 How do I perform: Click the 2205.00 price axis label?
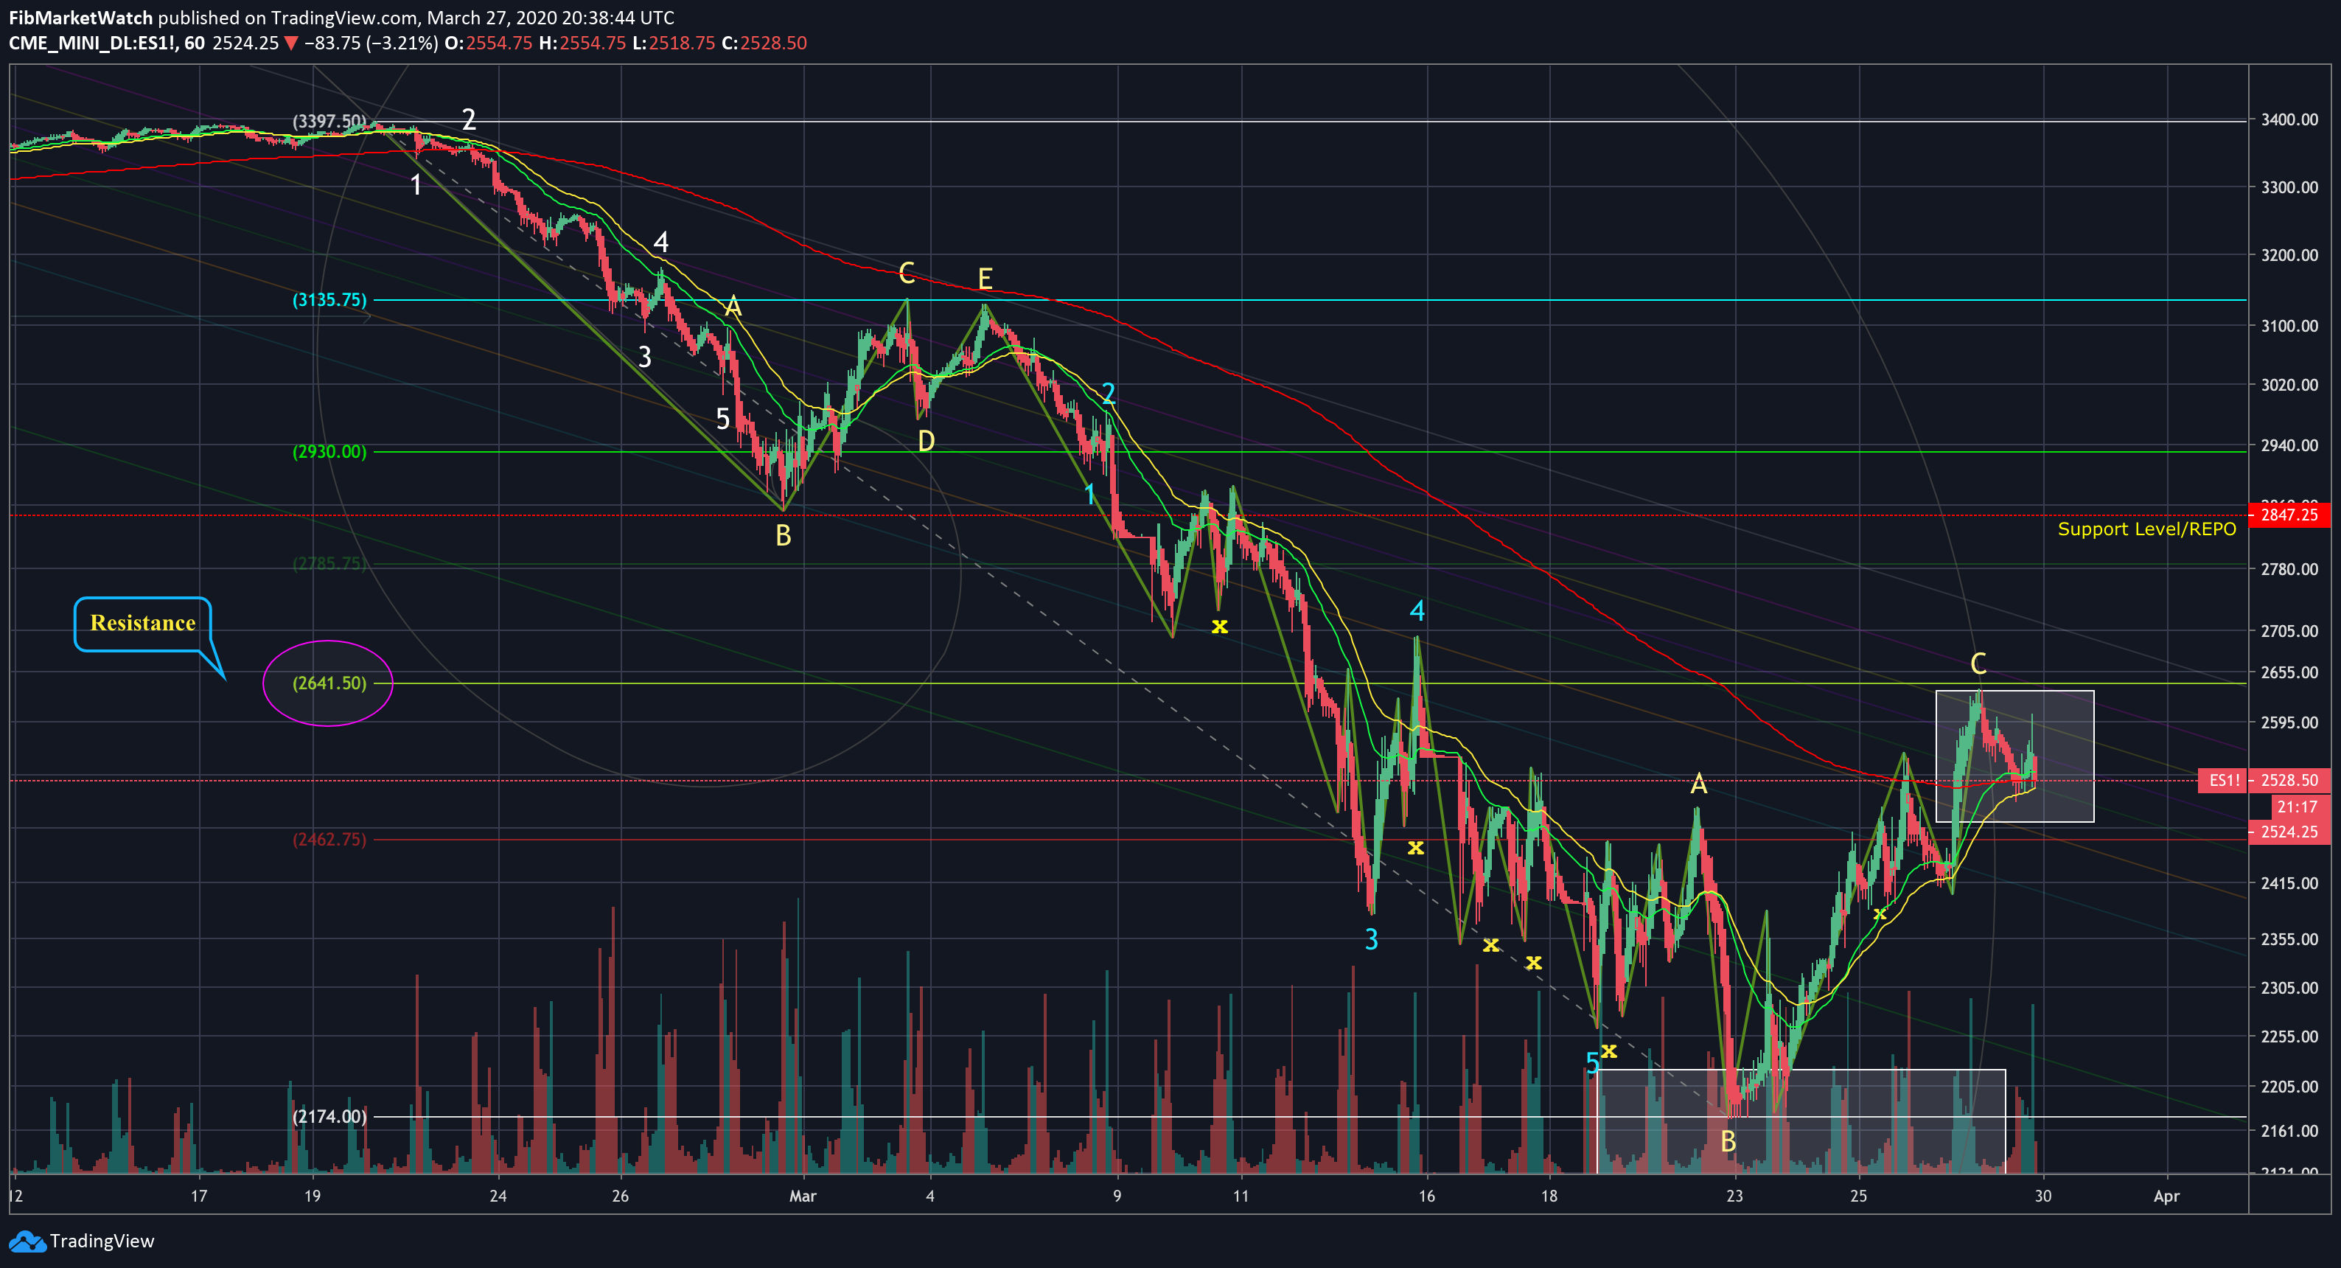[x=2289, y=1086]
